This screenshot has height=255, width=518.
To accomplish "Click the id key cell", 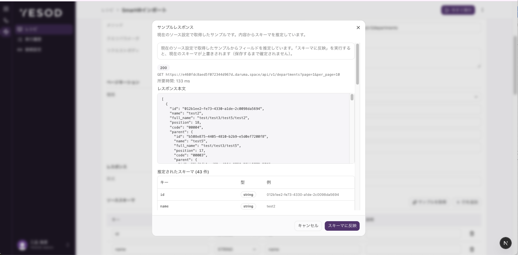I will click(x=162, y=194).
